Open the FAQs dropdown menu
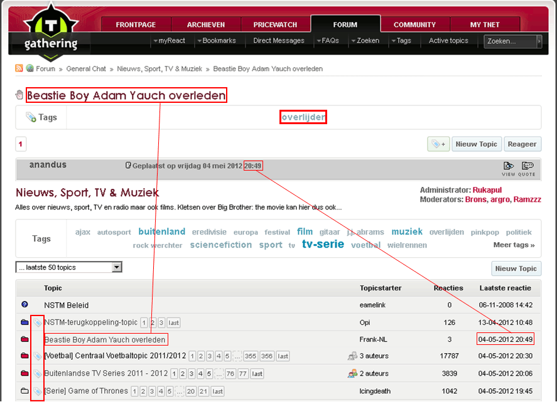557x402 pixels. pos(328,41)
